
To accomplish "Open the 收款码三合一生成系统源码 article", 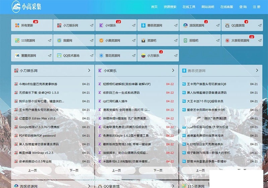I will click(121, 92).
